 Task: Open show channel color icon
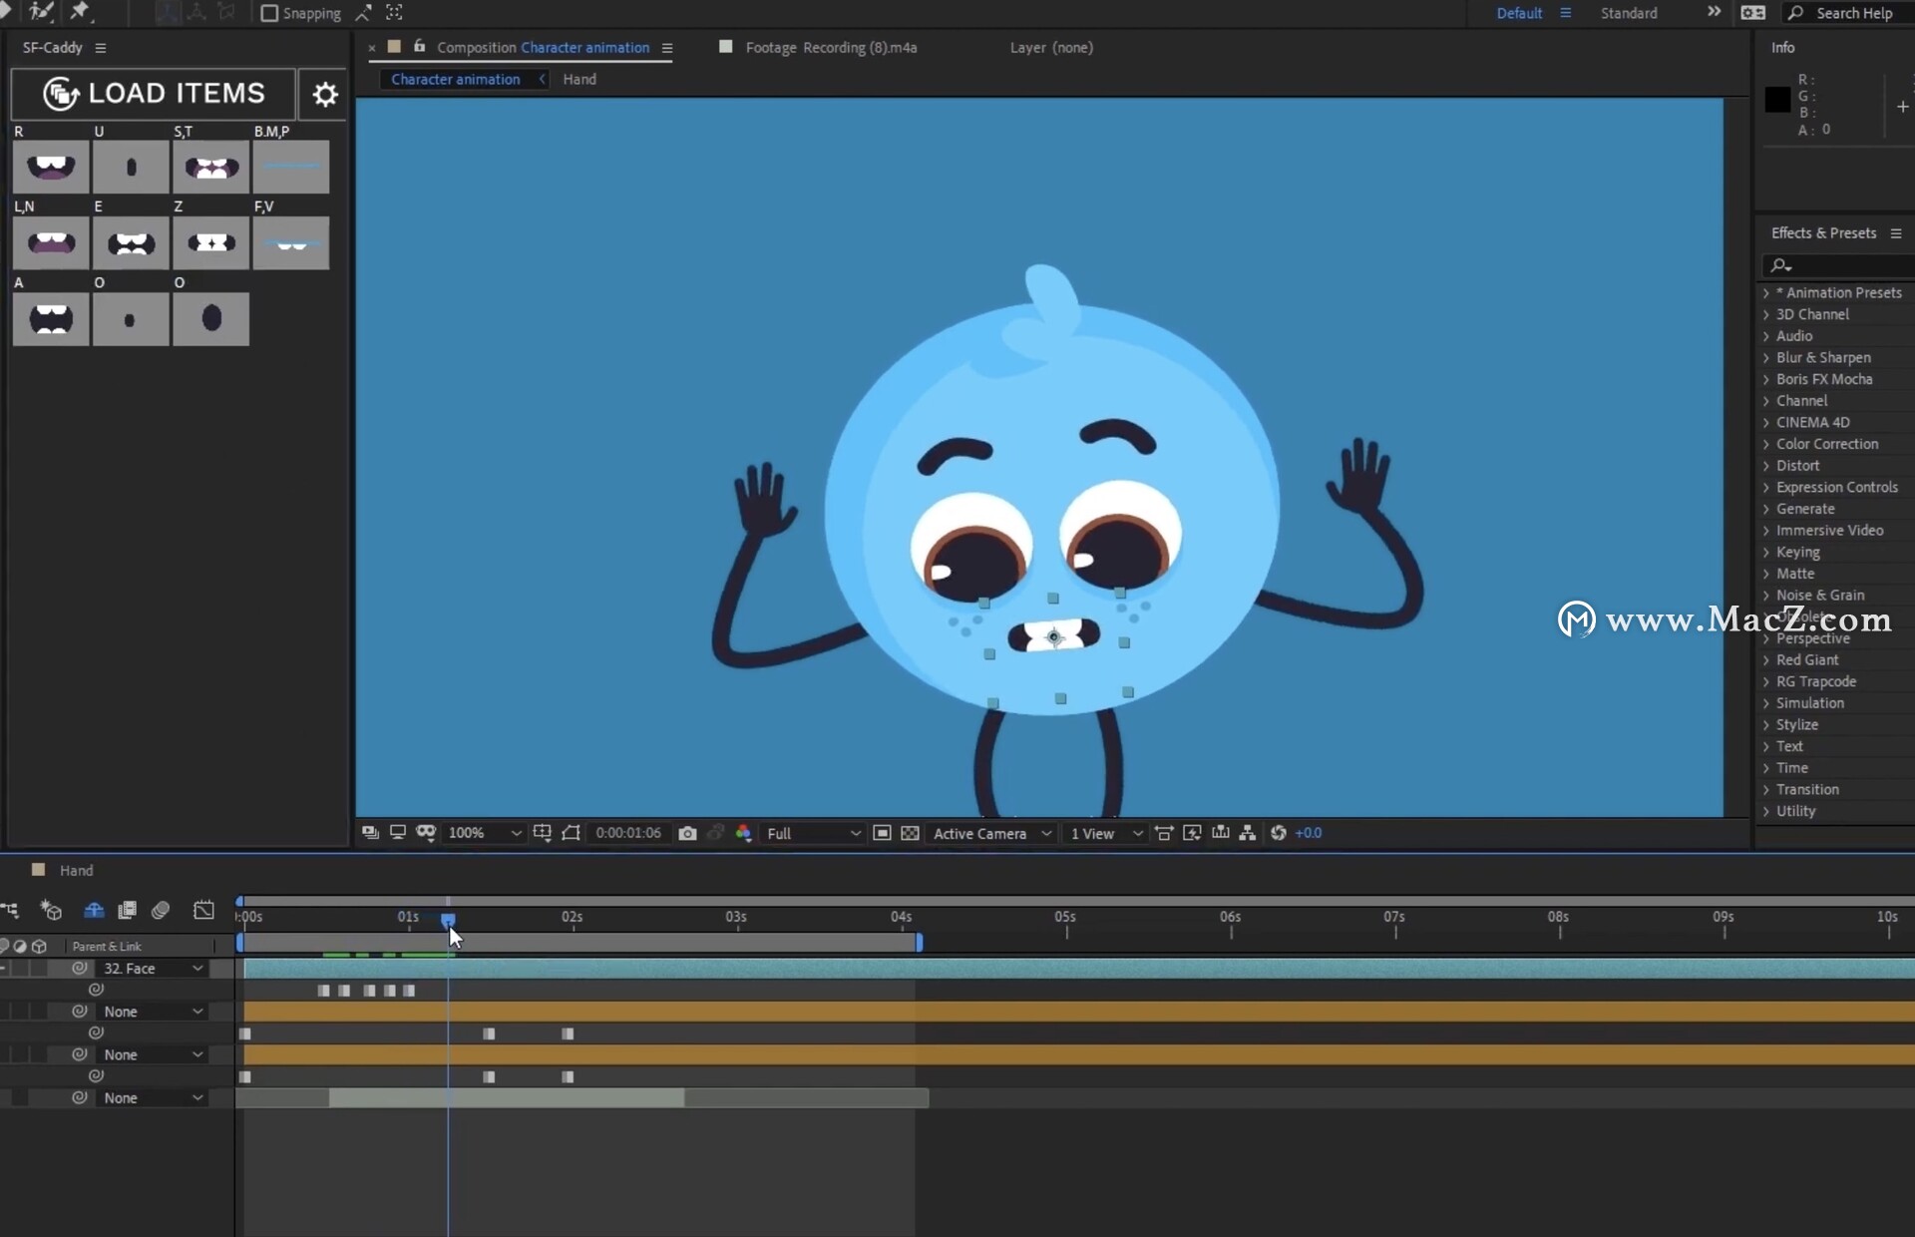(743, 833)
